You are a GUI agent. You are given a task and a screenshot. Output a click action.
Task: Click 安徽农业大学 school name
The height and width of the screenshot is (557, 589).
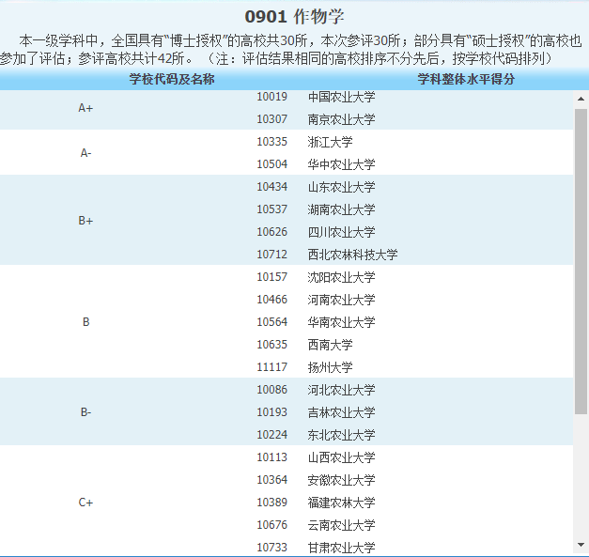(x=341, y=480)
